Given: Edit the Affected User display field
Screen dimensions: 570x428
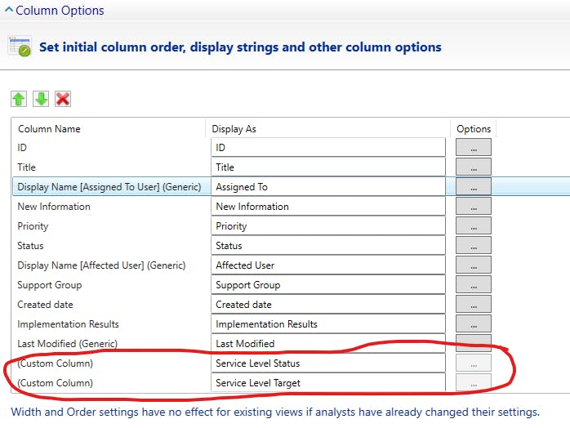Looking at the screenshot, I should point(327,265).
